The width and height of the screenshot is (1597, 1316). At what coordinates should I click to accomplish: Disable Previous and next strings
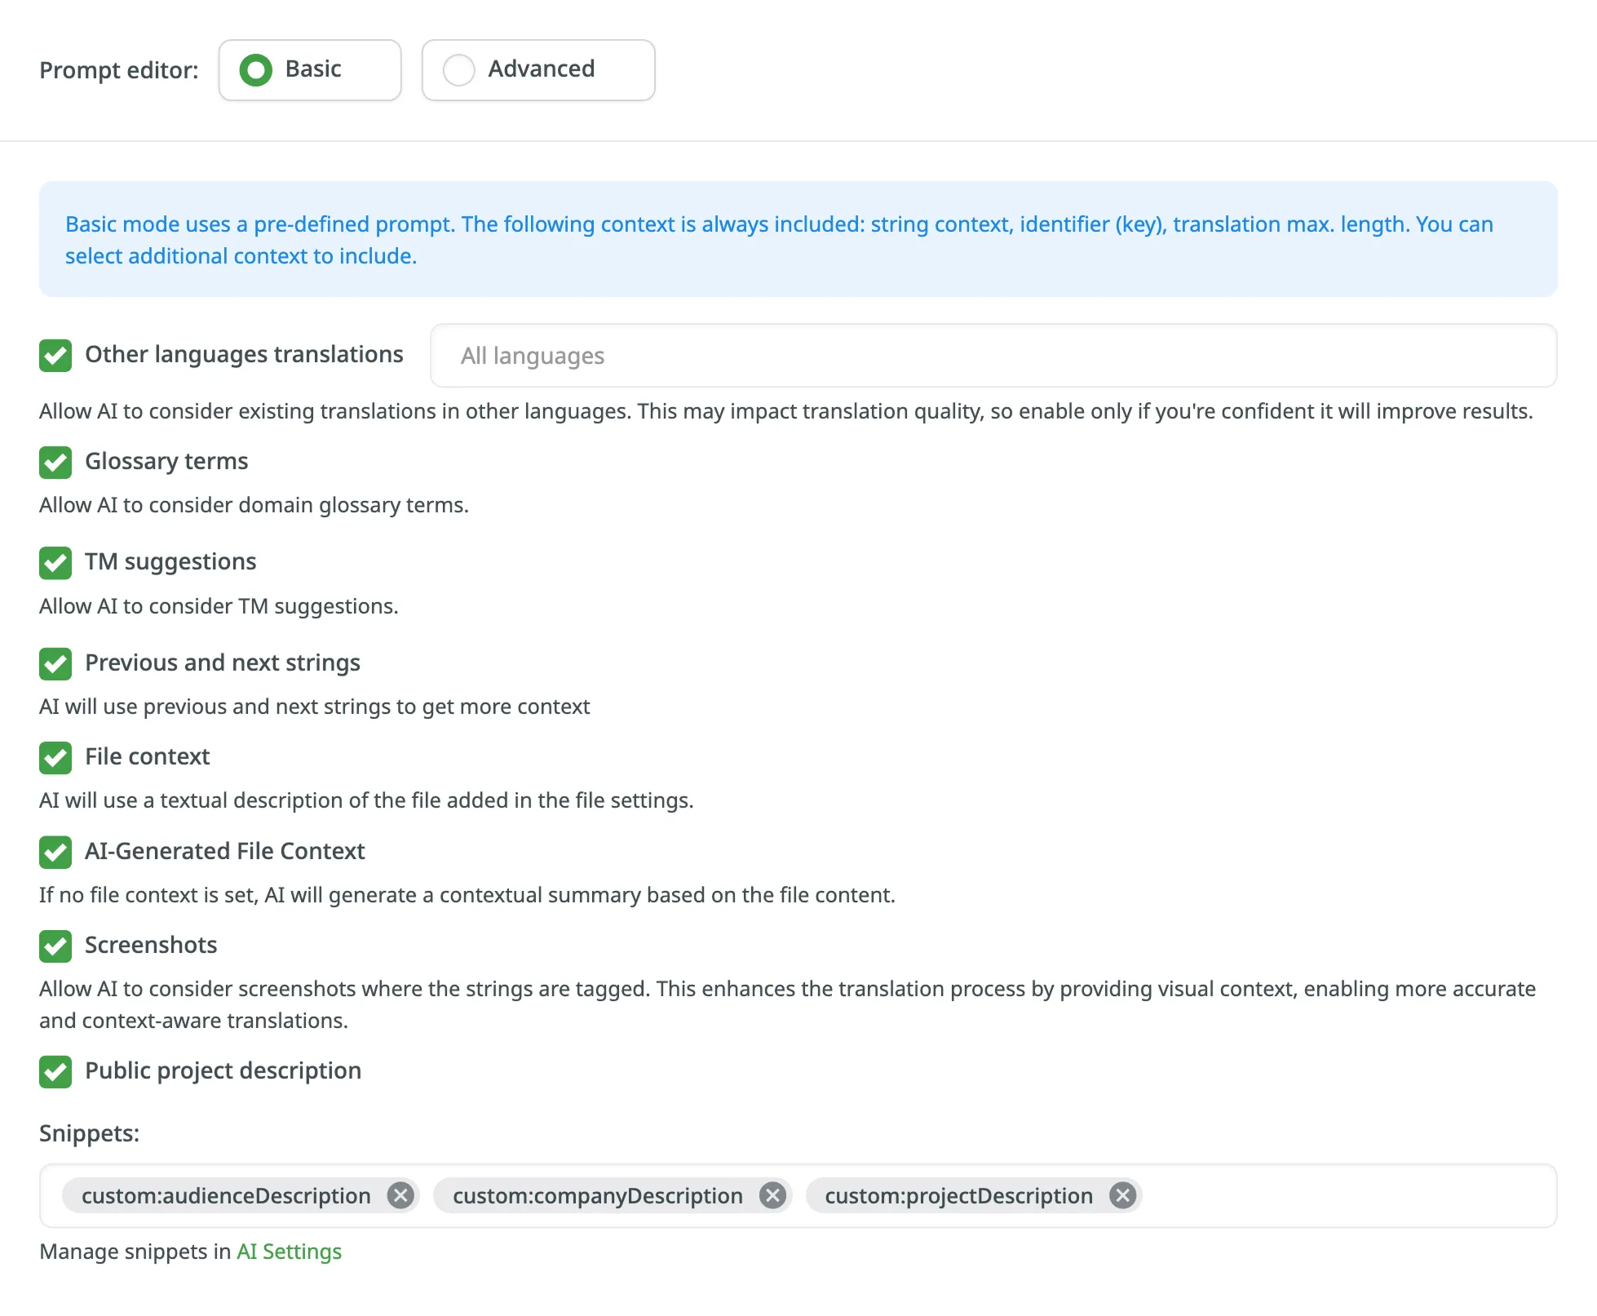[55, 664]
